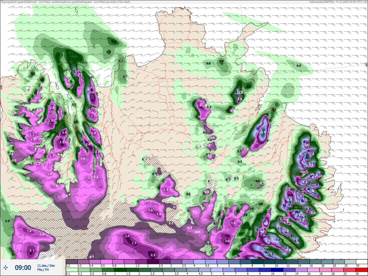
Task: Click the 09:00 forecast time display
Action: click(x=23, y=268)
